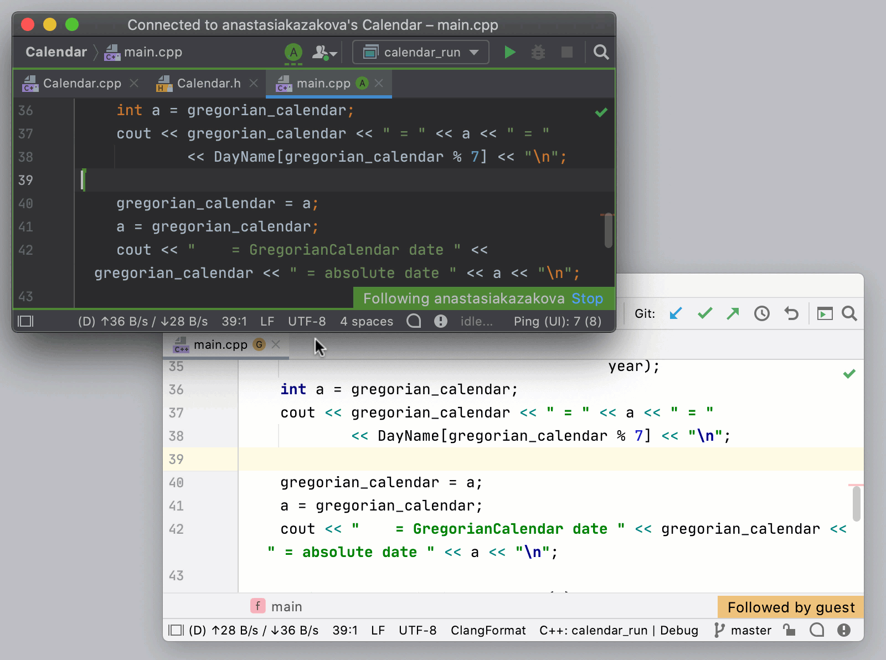Screen dimensions: 886x660
Task: Close the Calendar.cpp tab
Action: click(134, 83)
